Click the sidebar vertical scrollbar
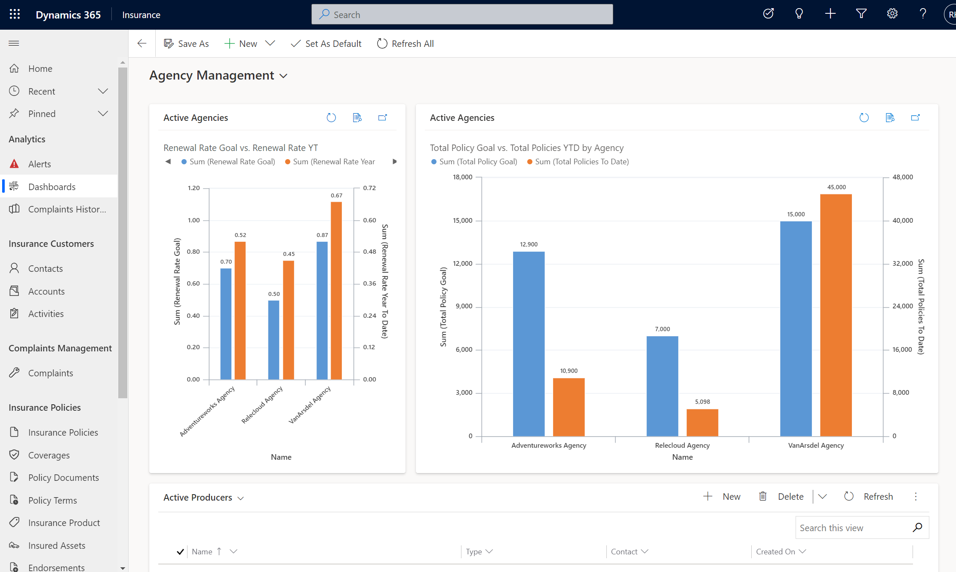 [x=123, y=232]
